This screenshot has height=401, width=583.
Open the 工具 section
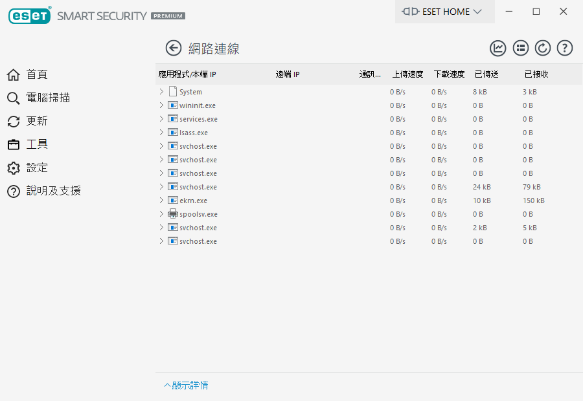(x=37, y=144)
